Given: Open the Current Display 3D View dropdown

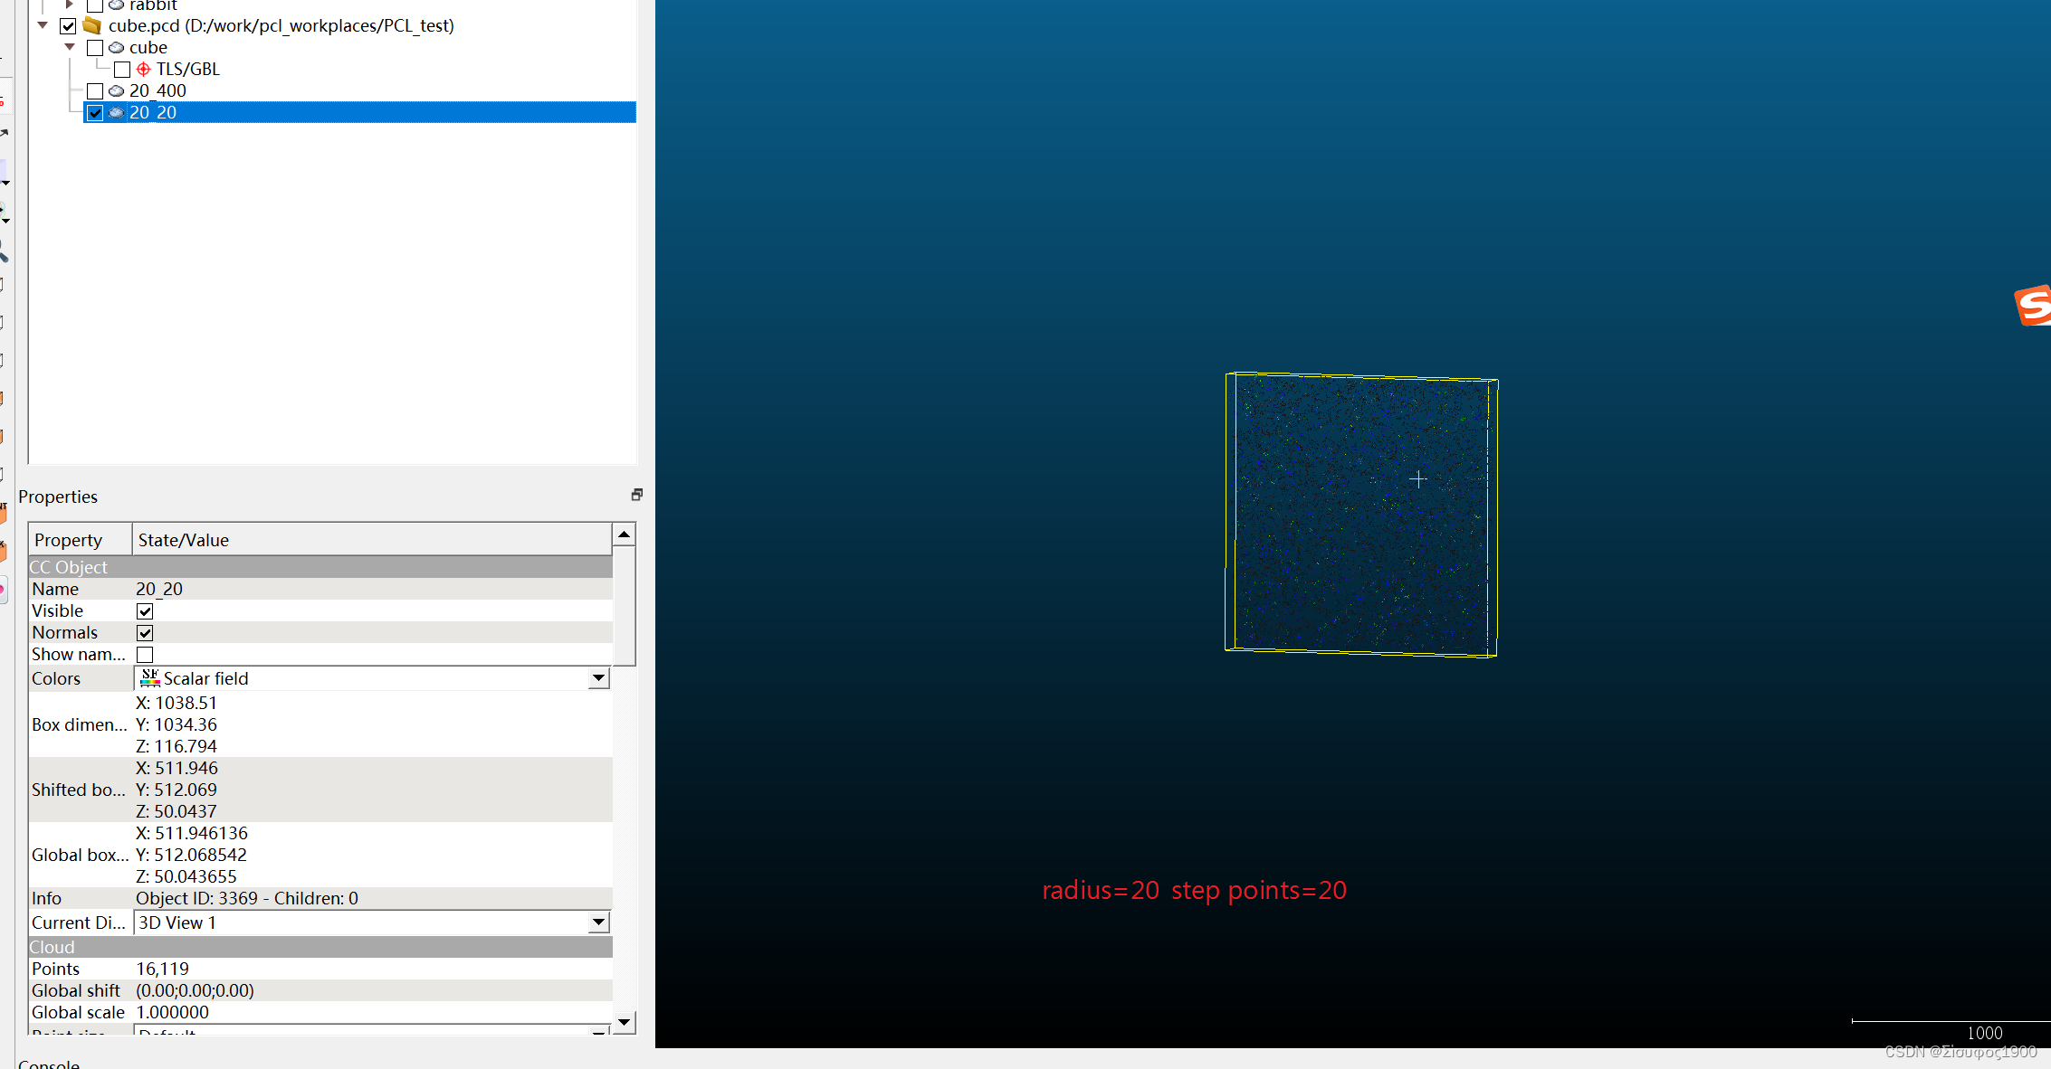Looking at the screenshot, I should coord(598,922).
